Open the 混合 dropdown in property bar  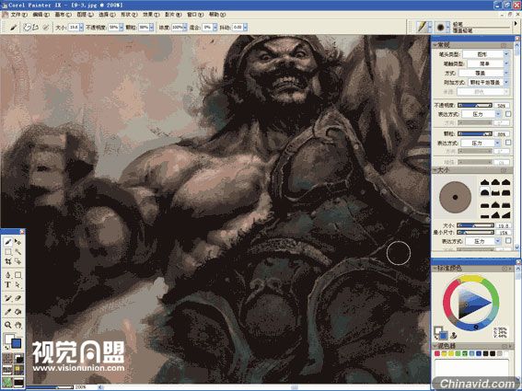coord(215,28)
